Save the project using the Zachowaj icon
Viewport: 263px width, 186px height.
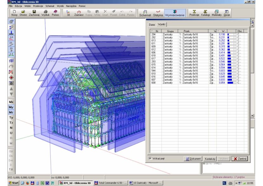click(34, 13)
